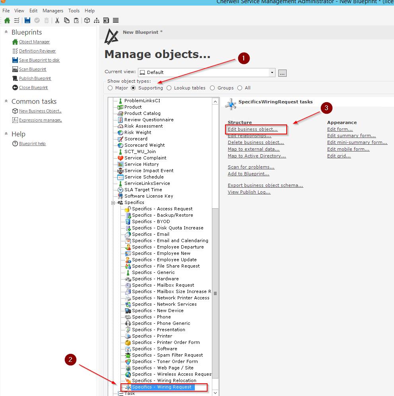Click the definition reviewer checklist toolbar icon
Image resolution: width=394 pixels, height=396 pixels.
pyautogui.click(x=17, y=21)
